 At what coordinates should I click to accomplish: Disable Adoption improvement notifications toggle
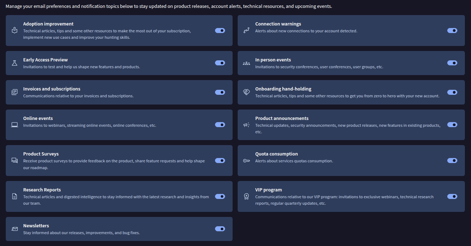[220, 31]
